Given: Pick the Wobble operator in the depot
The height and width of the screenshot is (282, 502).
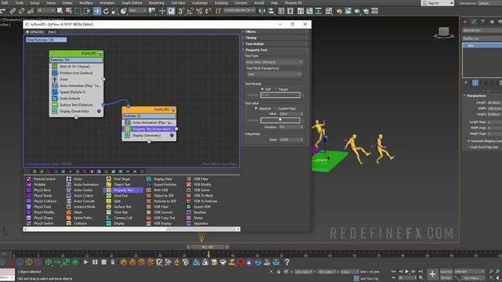Looking at the screenshot, I should coord(39,185).
